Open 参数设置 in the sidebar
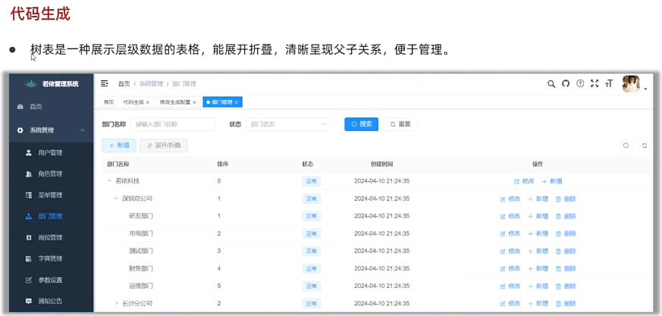 (50, 280)
